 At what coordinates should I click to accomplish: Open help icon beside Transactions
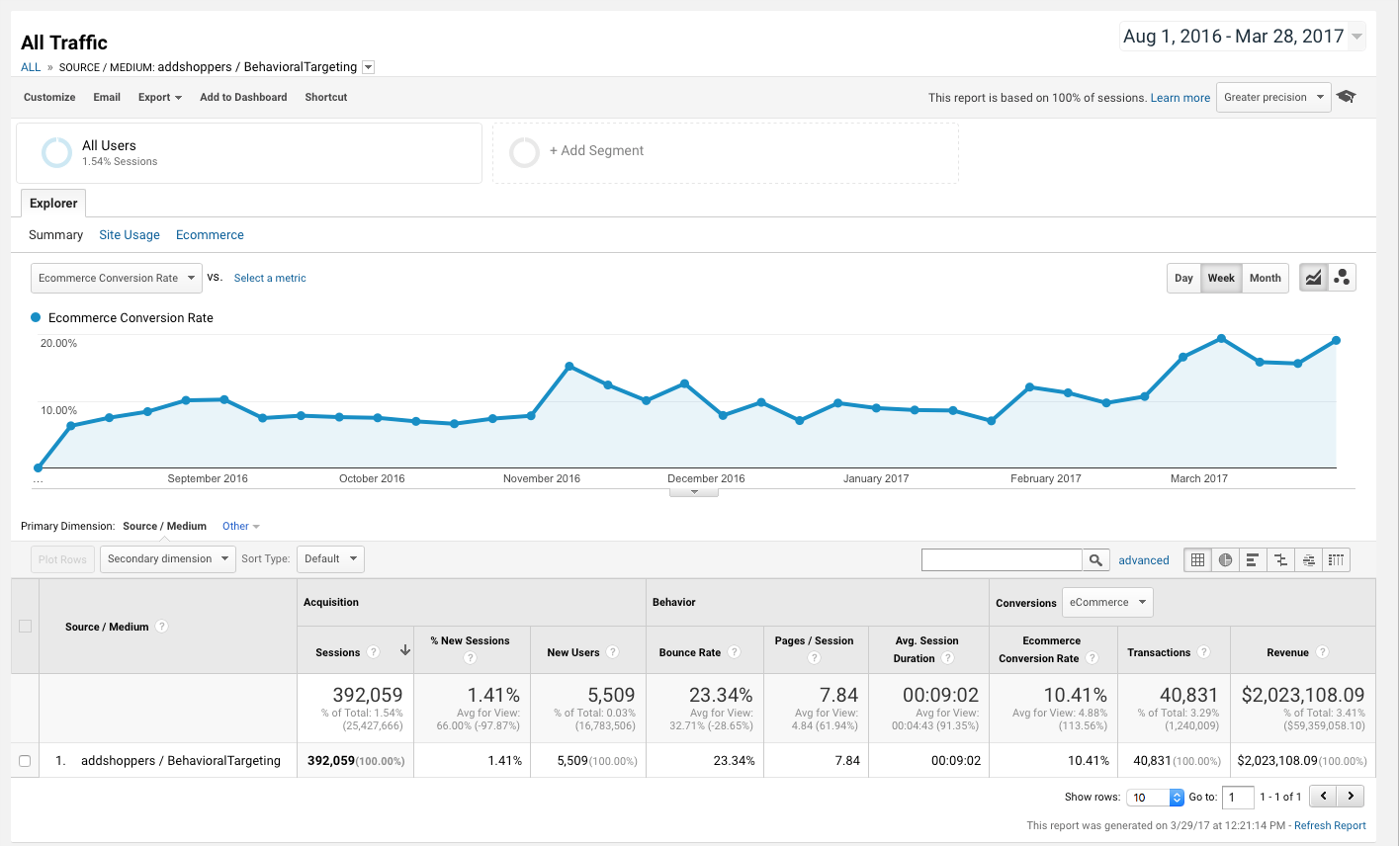tap(1203, 652)
